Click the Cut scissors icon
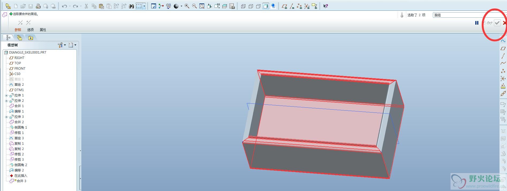The image size is (507, 191). click(x=86, y=6)
